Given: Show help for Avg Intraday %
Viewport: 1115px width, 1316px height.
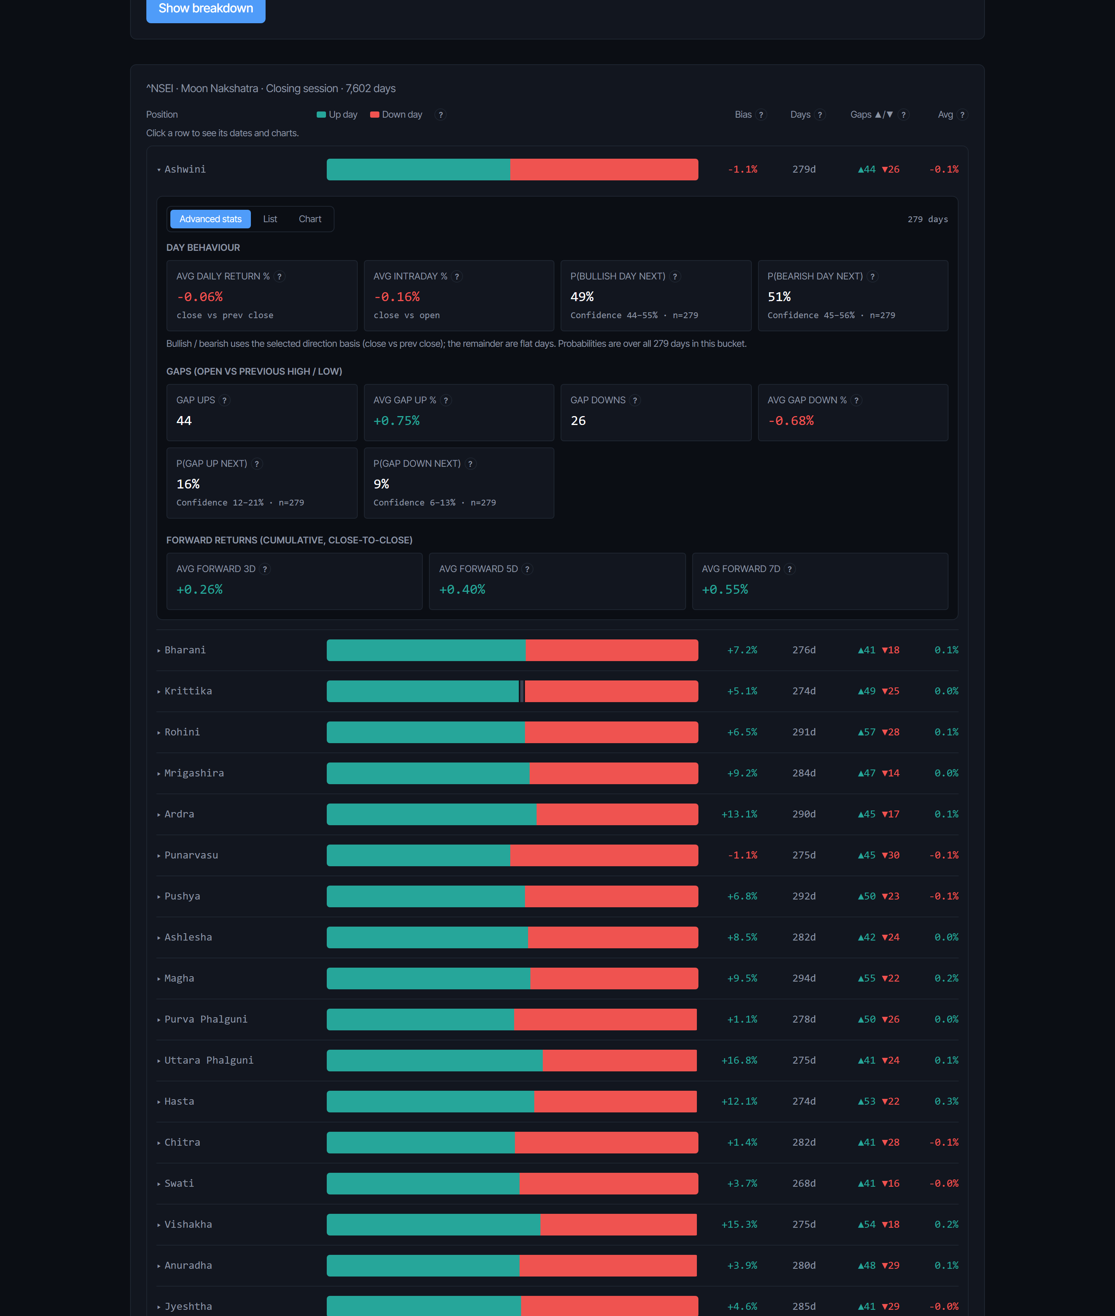Looking at the screenshot, I should pos(457,277).
